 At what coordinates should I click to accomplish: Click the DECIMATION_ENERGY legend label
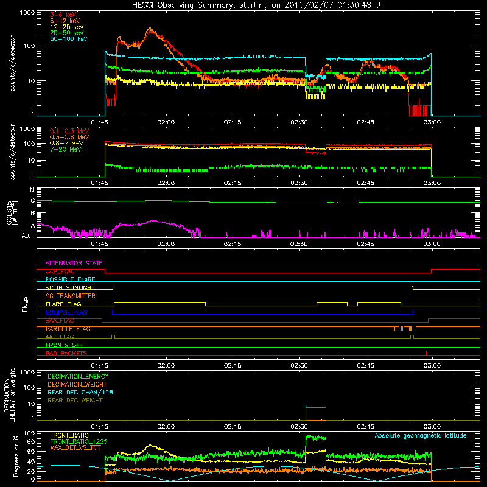click(x=78, y=376)
